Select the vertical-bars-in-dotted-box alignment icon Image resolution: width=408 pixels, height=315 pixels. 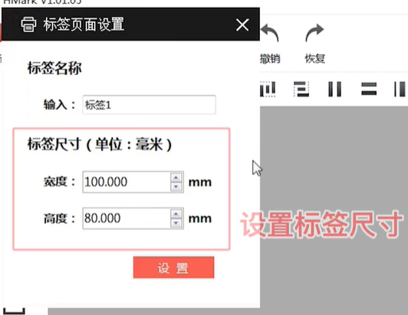pos(268,89)
